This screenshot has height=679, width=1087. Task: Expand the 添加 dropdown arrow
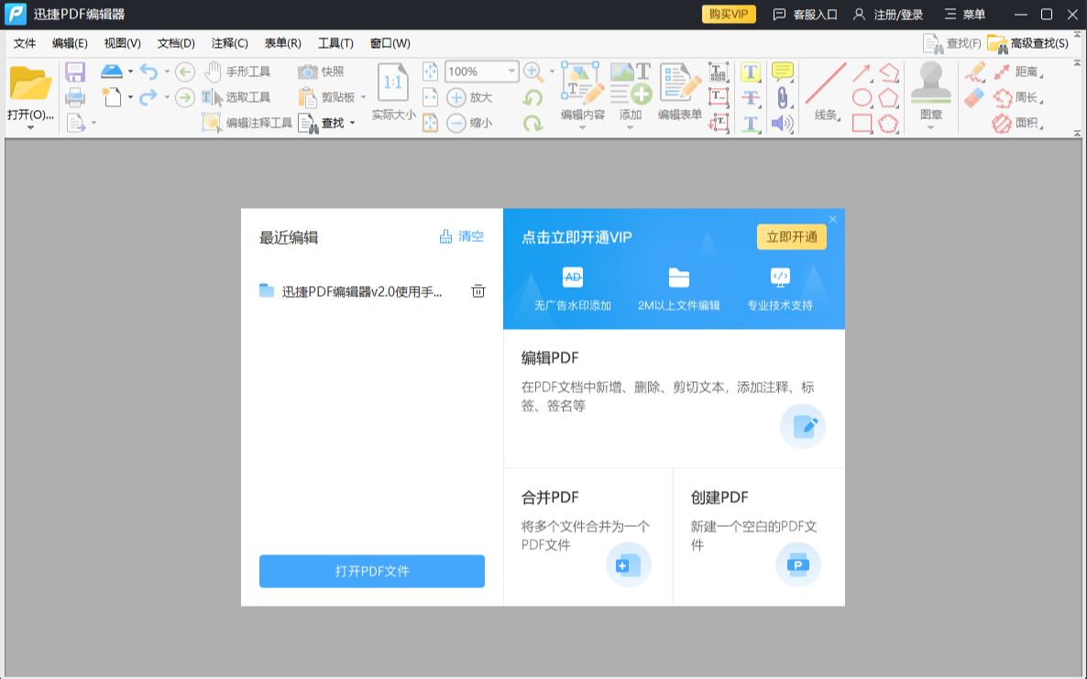(x=631, y=127)
